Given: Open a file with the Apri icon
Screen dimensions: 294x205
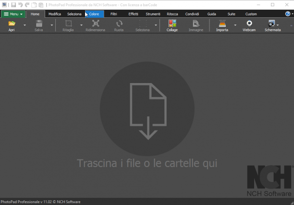Looking at the screenshot, I should [12, 25].
